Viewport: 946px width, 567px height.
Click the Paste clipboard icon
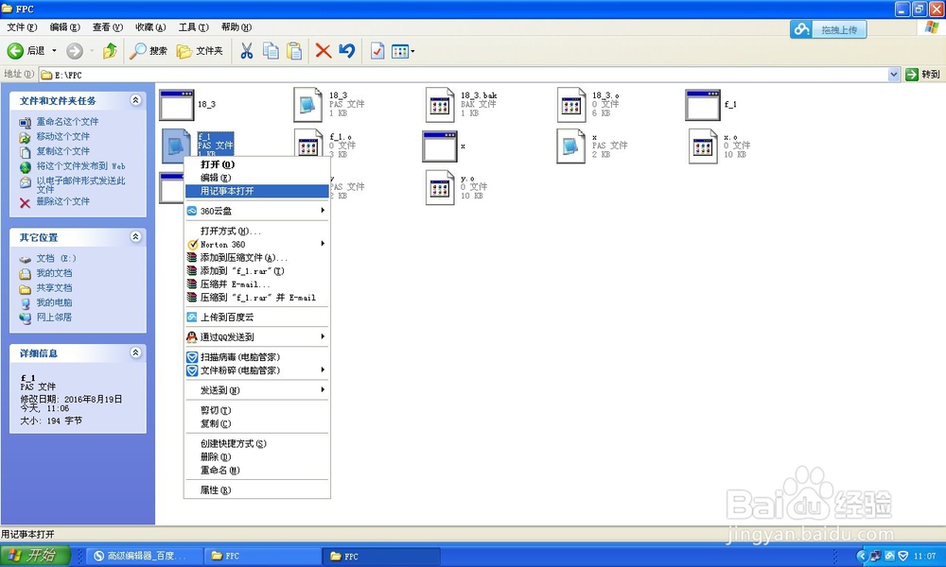pos(294,51)
